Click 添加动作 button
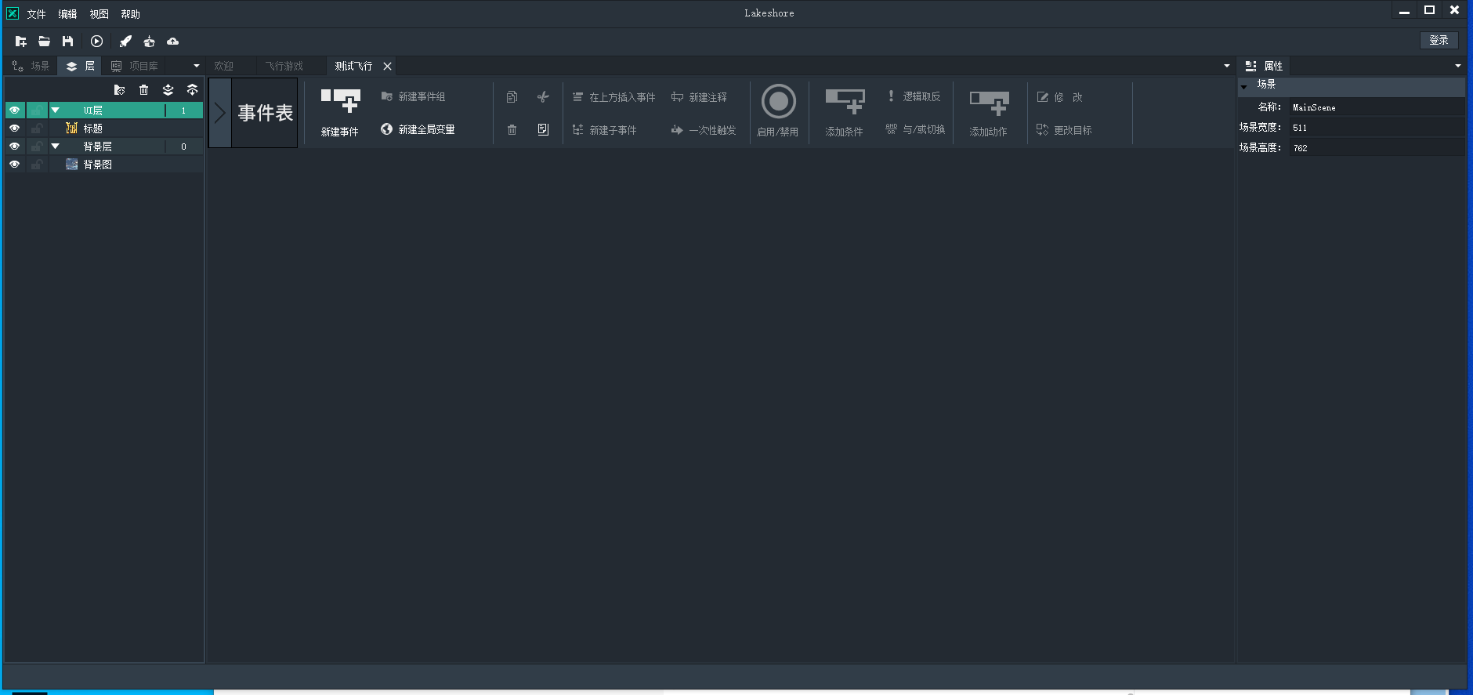The image size is (1473, 695). (989, 113)
